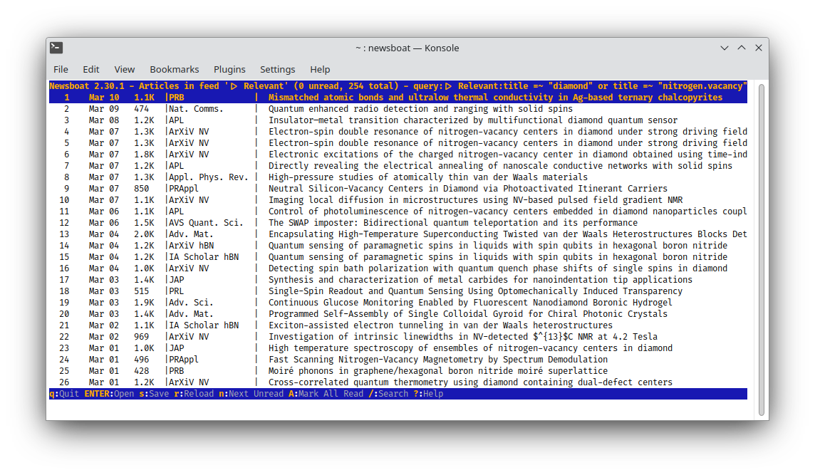Image resolution: width=815 pixels, height=475 pixels.
Task: Select article 'Quantum enhanced radio detection and ranging'
Action: 398,109
